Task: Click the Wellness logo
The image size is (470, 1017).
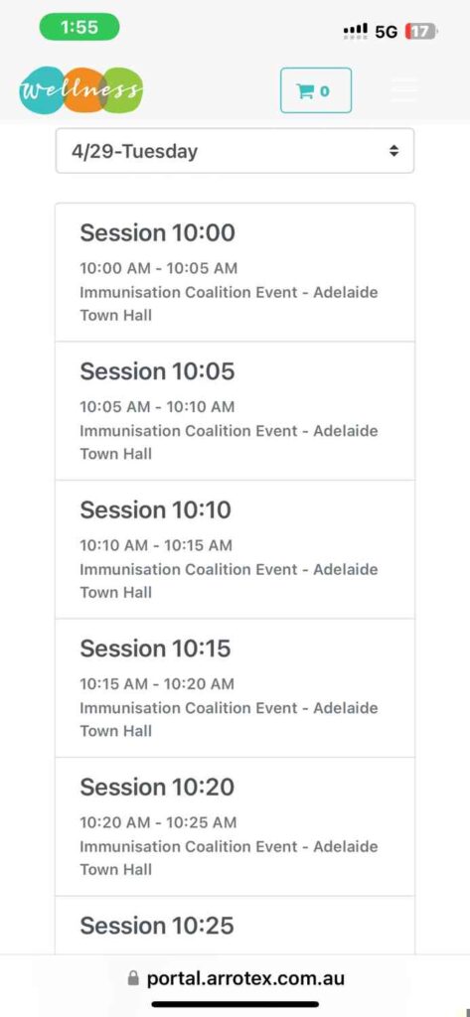Action: pos(81,90)
